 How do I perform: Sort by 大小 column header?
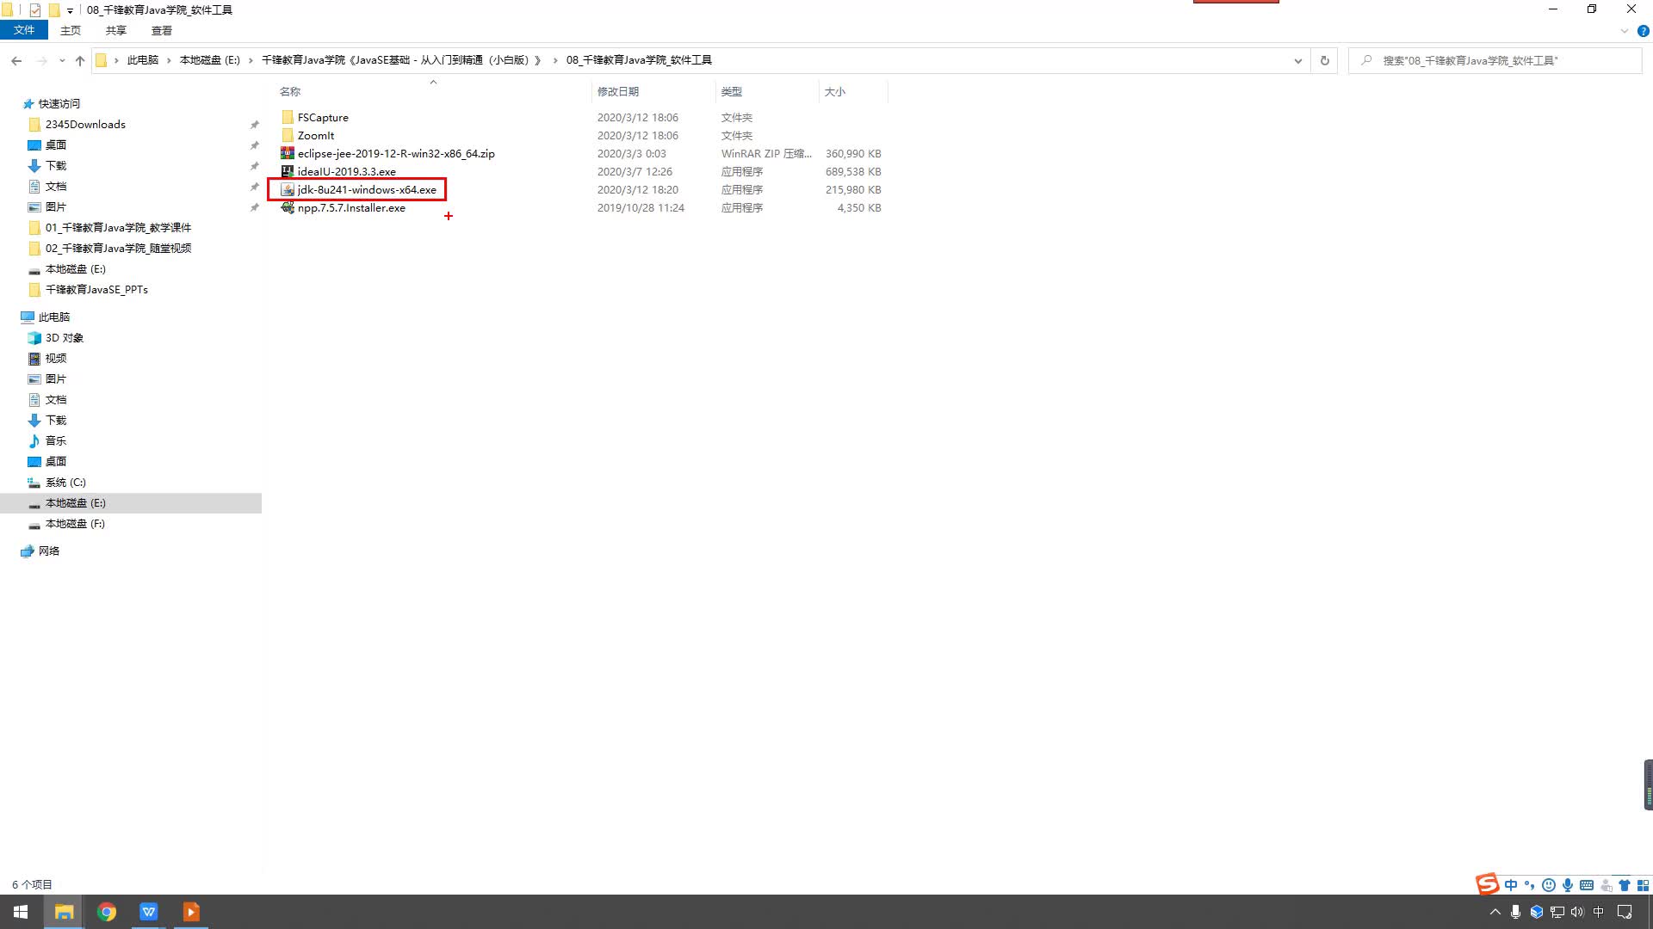835,91
